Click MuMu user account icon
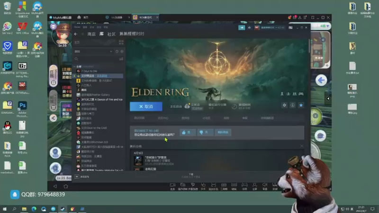 coord(300,18)
